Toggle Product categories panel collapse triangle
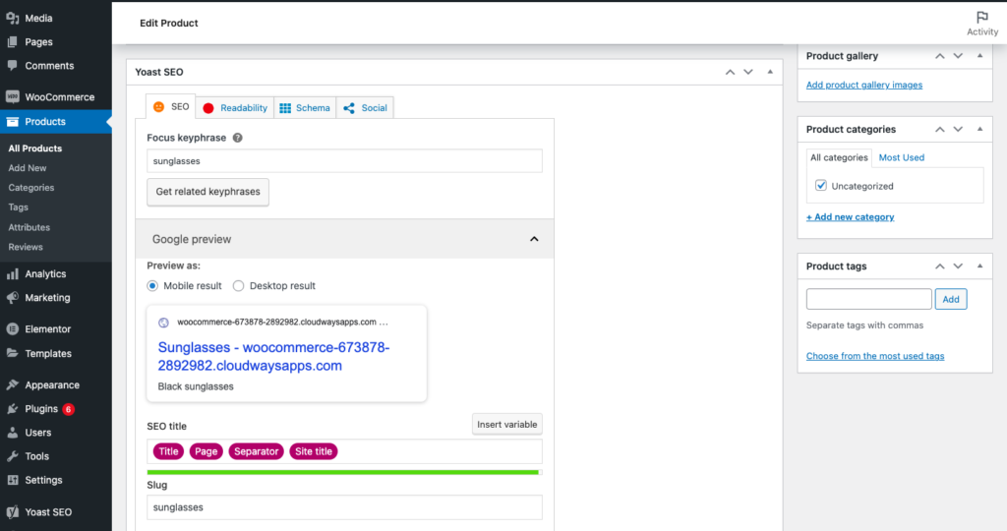Viewport: 1007px width, 531px height. 980,129
